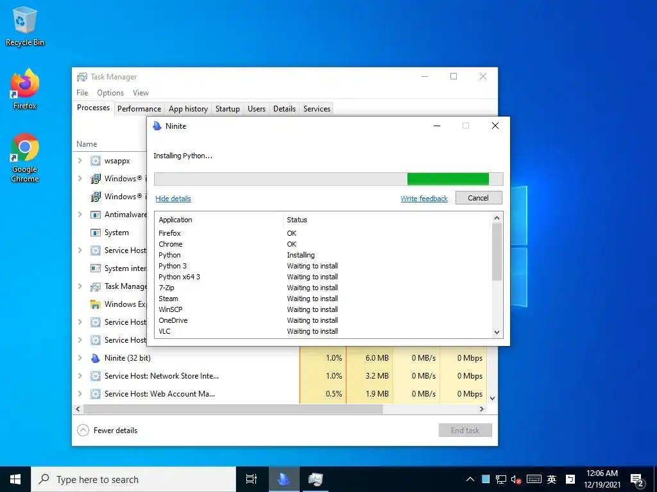
Task: Switch to the Performance tab
Action: tap(139, 109)
